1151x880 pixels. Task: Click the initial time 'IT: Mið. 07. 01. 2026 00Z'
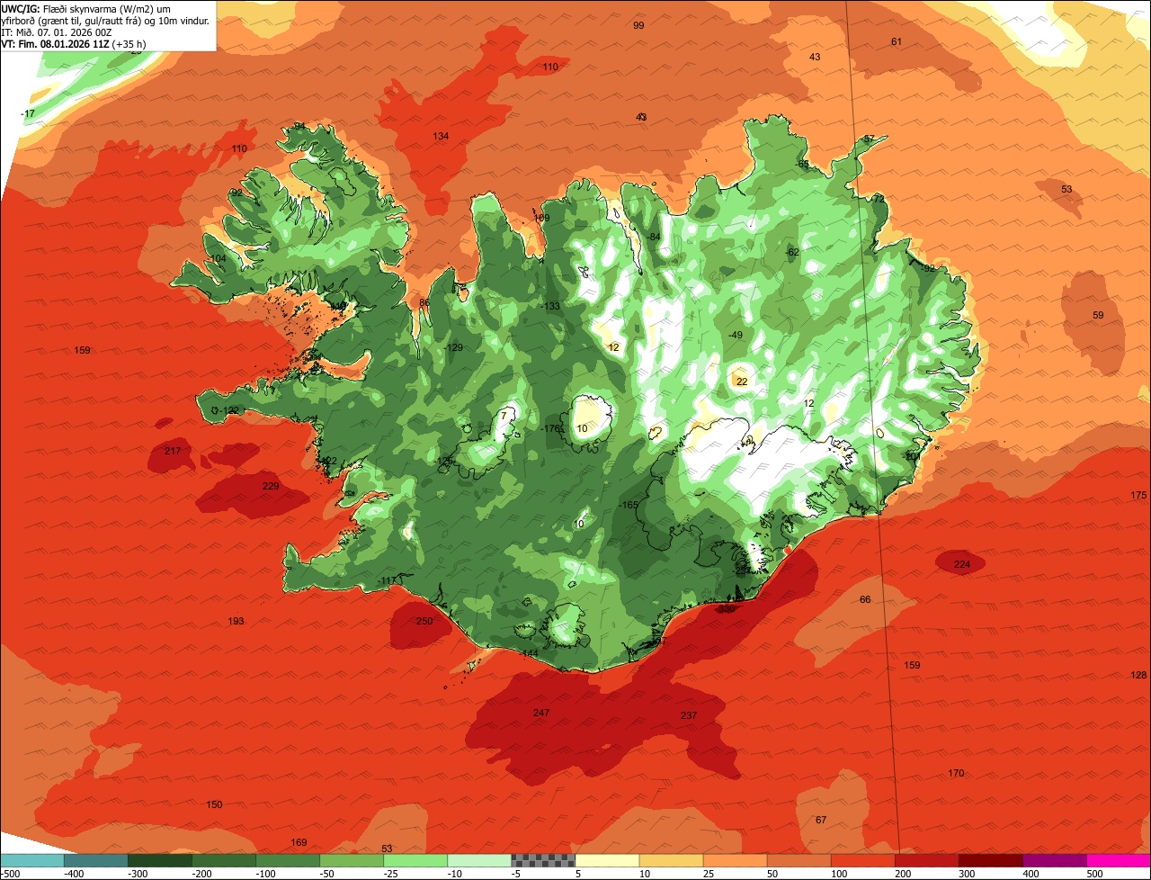(x=57, y=31)
